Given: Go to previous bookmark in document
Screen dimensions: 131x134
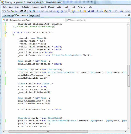Looking at the screenshot, I should pos(58,11).
